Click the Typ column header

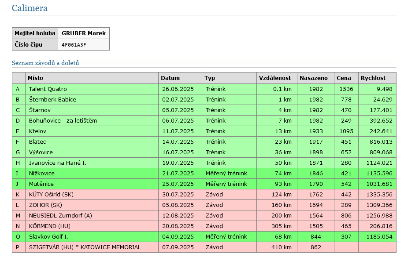(210, 78)
